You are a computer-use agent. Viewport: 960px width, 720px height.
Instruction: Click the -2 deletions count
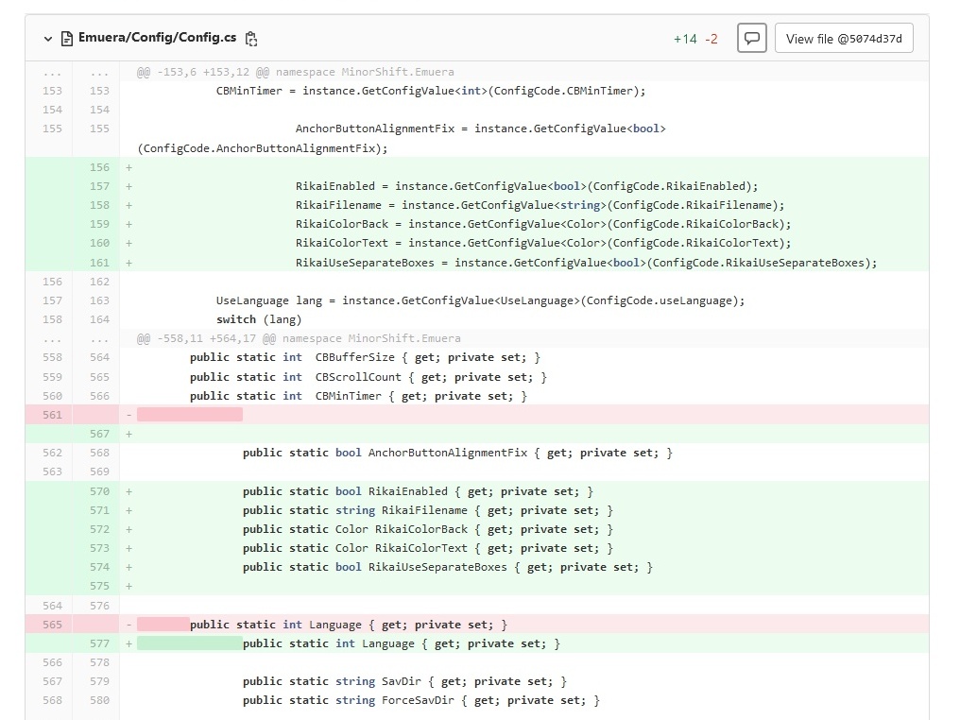pos(711,39)
